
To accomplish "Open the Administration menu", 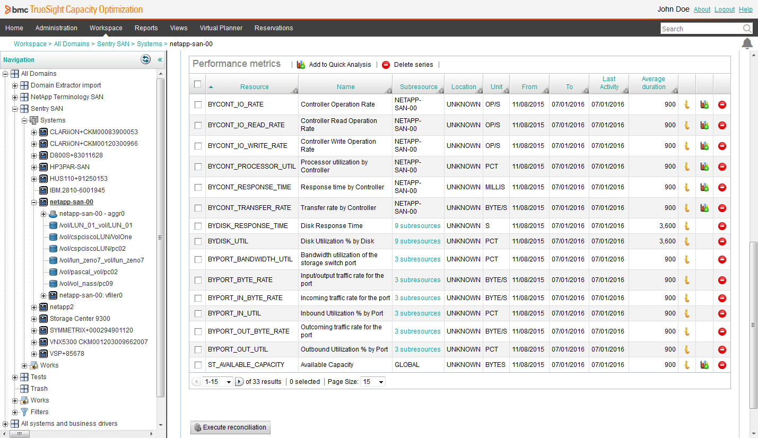I will tap(56, 28).
